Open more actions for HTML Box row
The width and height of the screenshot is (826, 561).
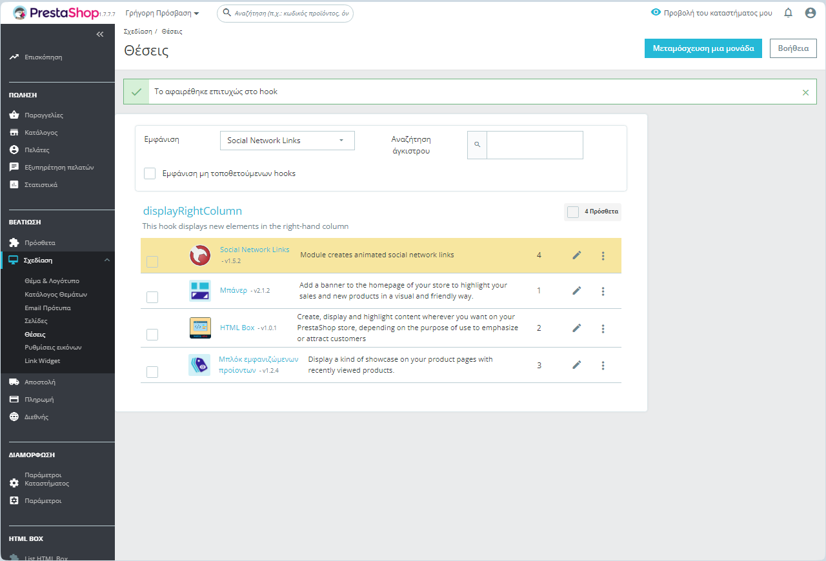(603, 328)
